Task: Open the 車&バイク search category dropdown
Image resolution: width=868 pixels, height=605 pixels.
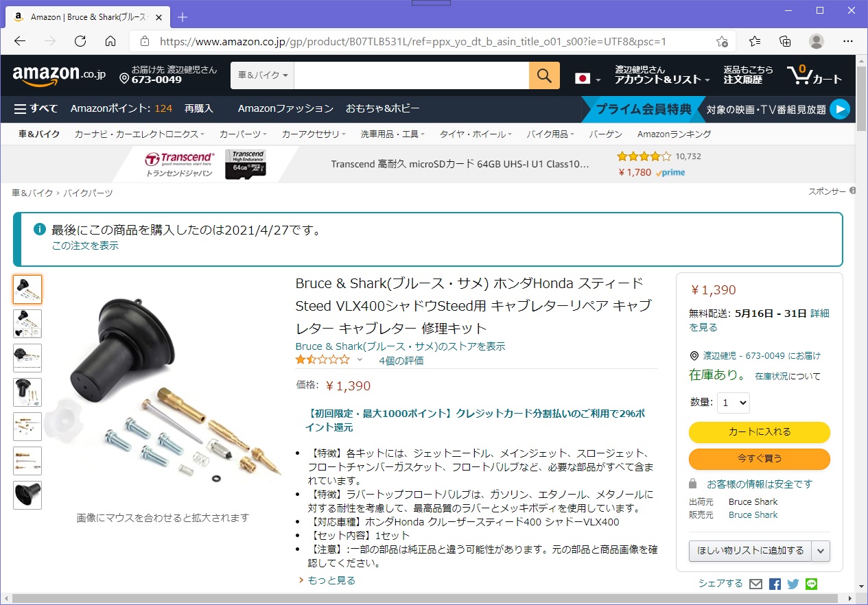Action: point(262,75)
